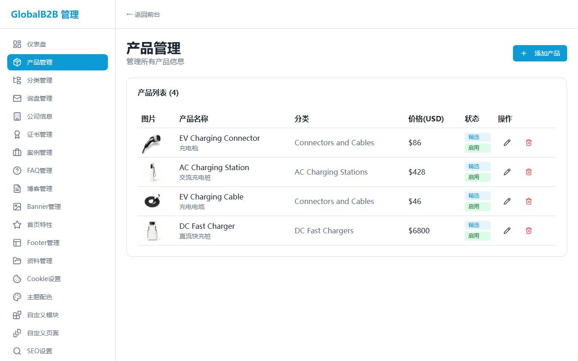
Task: Click the 证书管理 award icon
Action: pos(17,134)
